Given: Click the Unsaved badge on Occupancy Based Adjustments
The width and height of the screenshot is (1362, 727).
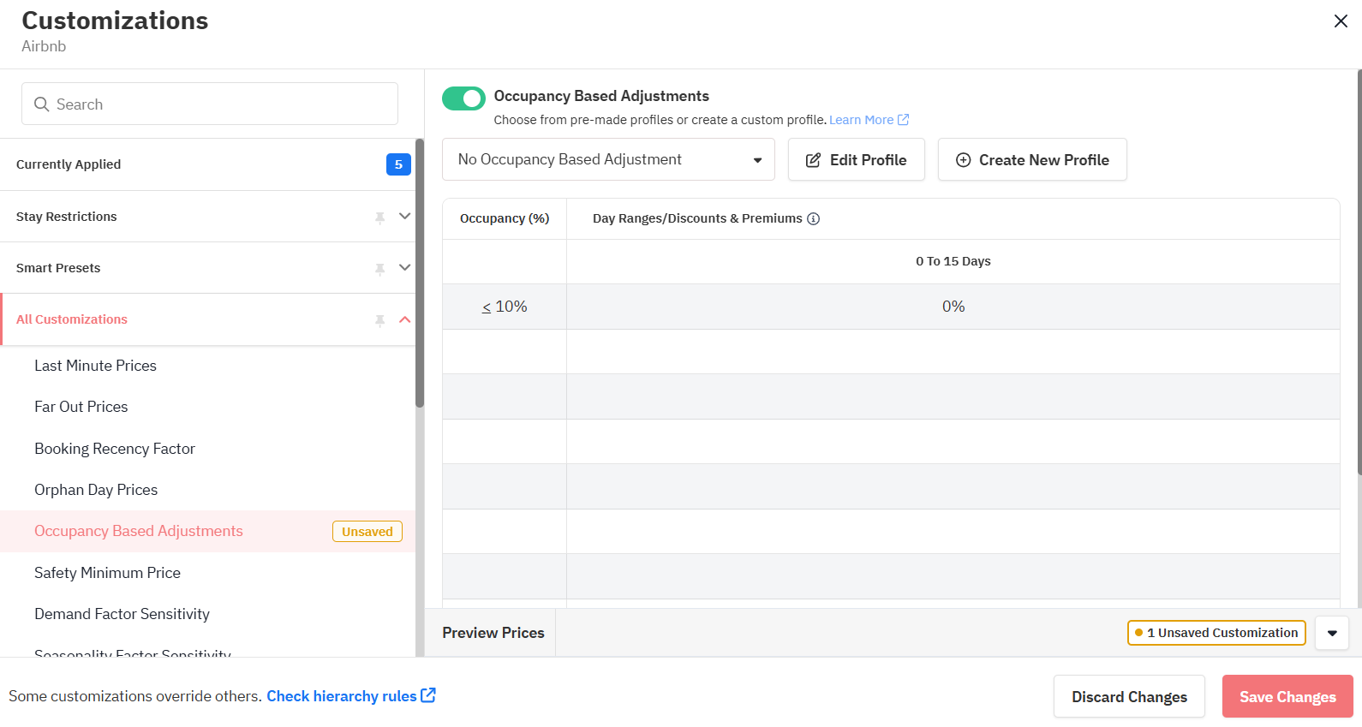Looking at the screenshot, I should [x=367, y=532].
